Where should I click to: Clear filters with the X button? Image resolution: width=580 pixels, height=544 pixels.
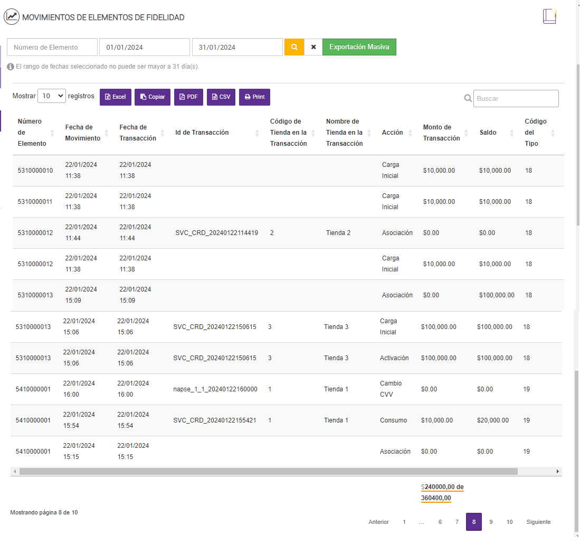[x=313, y=47]
